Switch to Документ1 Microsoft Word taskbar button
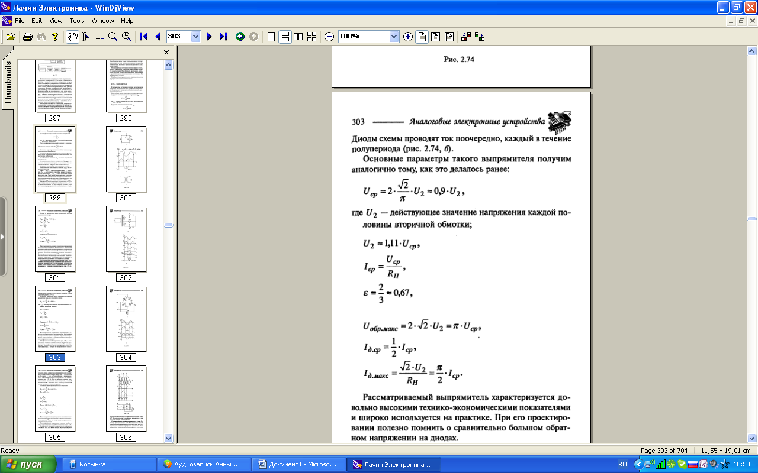 pyautogui.click(x=298, y=464)
